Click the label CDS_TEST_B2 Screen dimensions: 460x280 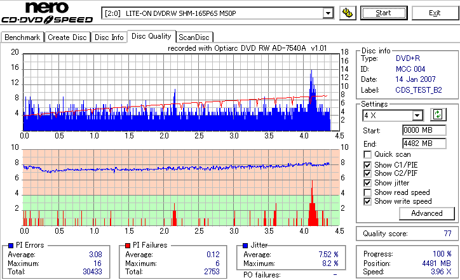[x=419, y=90]
